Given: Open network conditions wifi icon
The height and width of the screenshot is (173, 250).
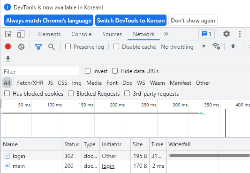Looking at the screenshot, I should pyautogui.click(x=216, y=46).
